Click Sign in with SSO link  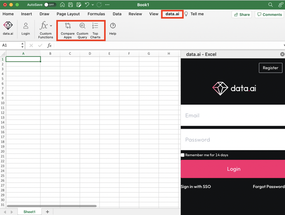(x=196, y=187)
